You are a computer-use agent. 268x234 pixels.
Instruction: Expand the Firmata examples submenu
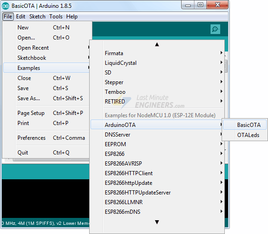coord(157,53)
